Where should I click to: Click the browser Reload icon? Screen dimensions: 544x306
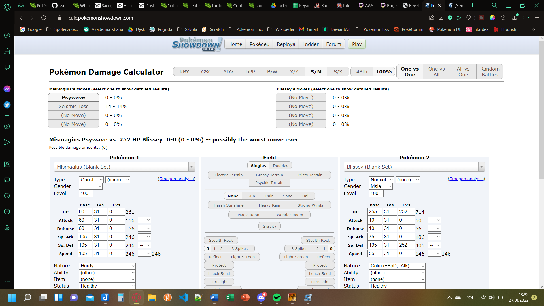(43, 18)
